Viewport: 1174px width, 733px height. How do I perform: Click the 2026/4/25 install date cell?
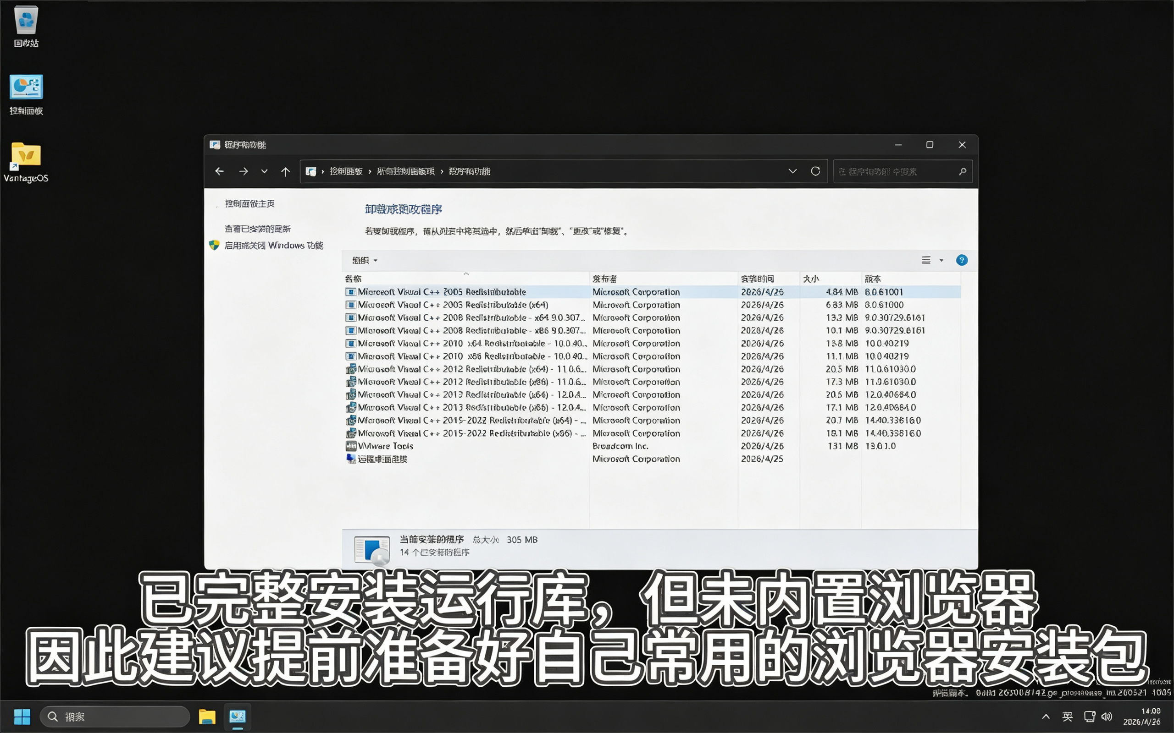[x=762, y=459]
